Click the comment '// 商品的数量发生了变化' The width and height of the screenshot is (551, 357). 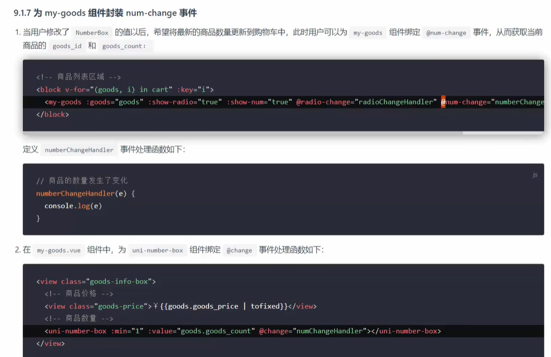click(82, 181)
